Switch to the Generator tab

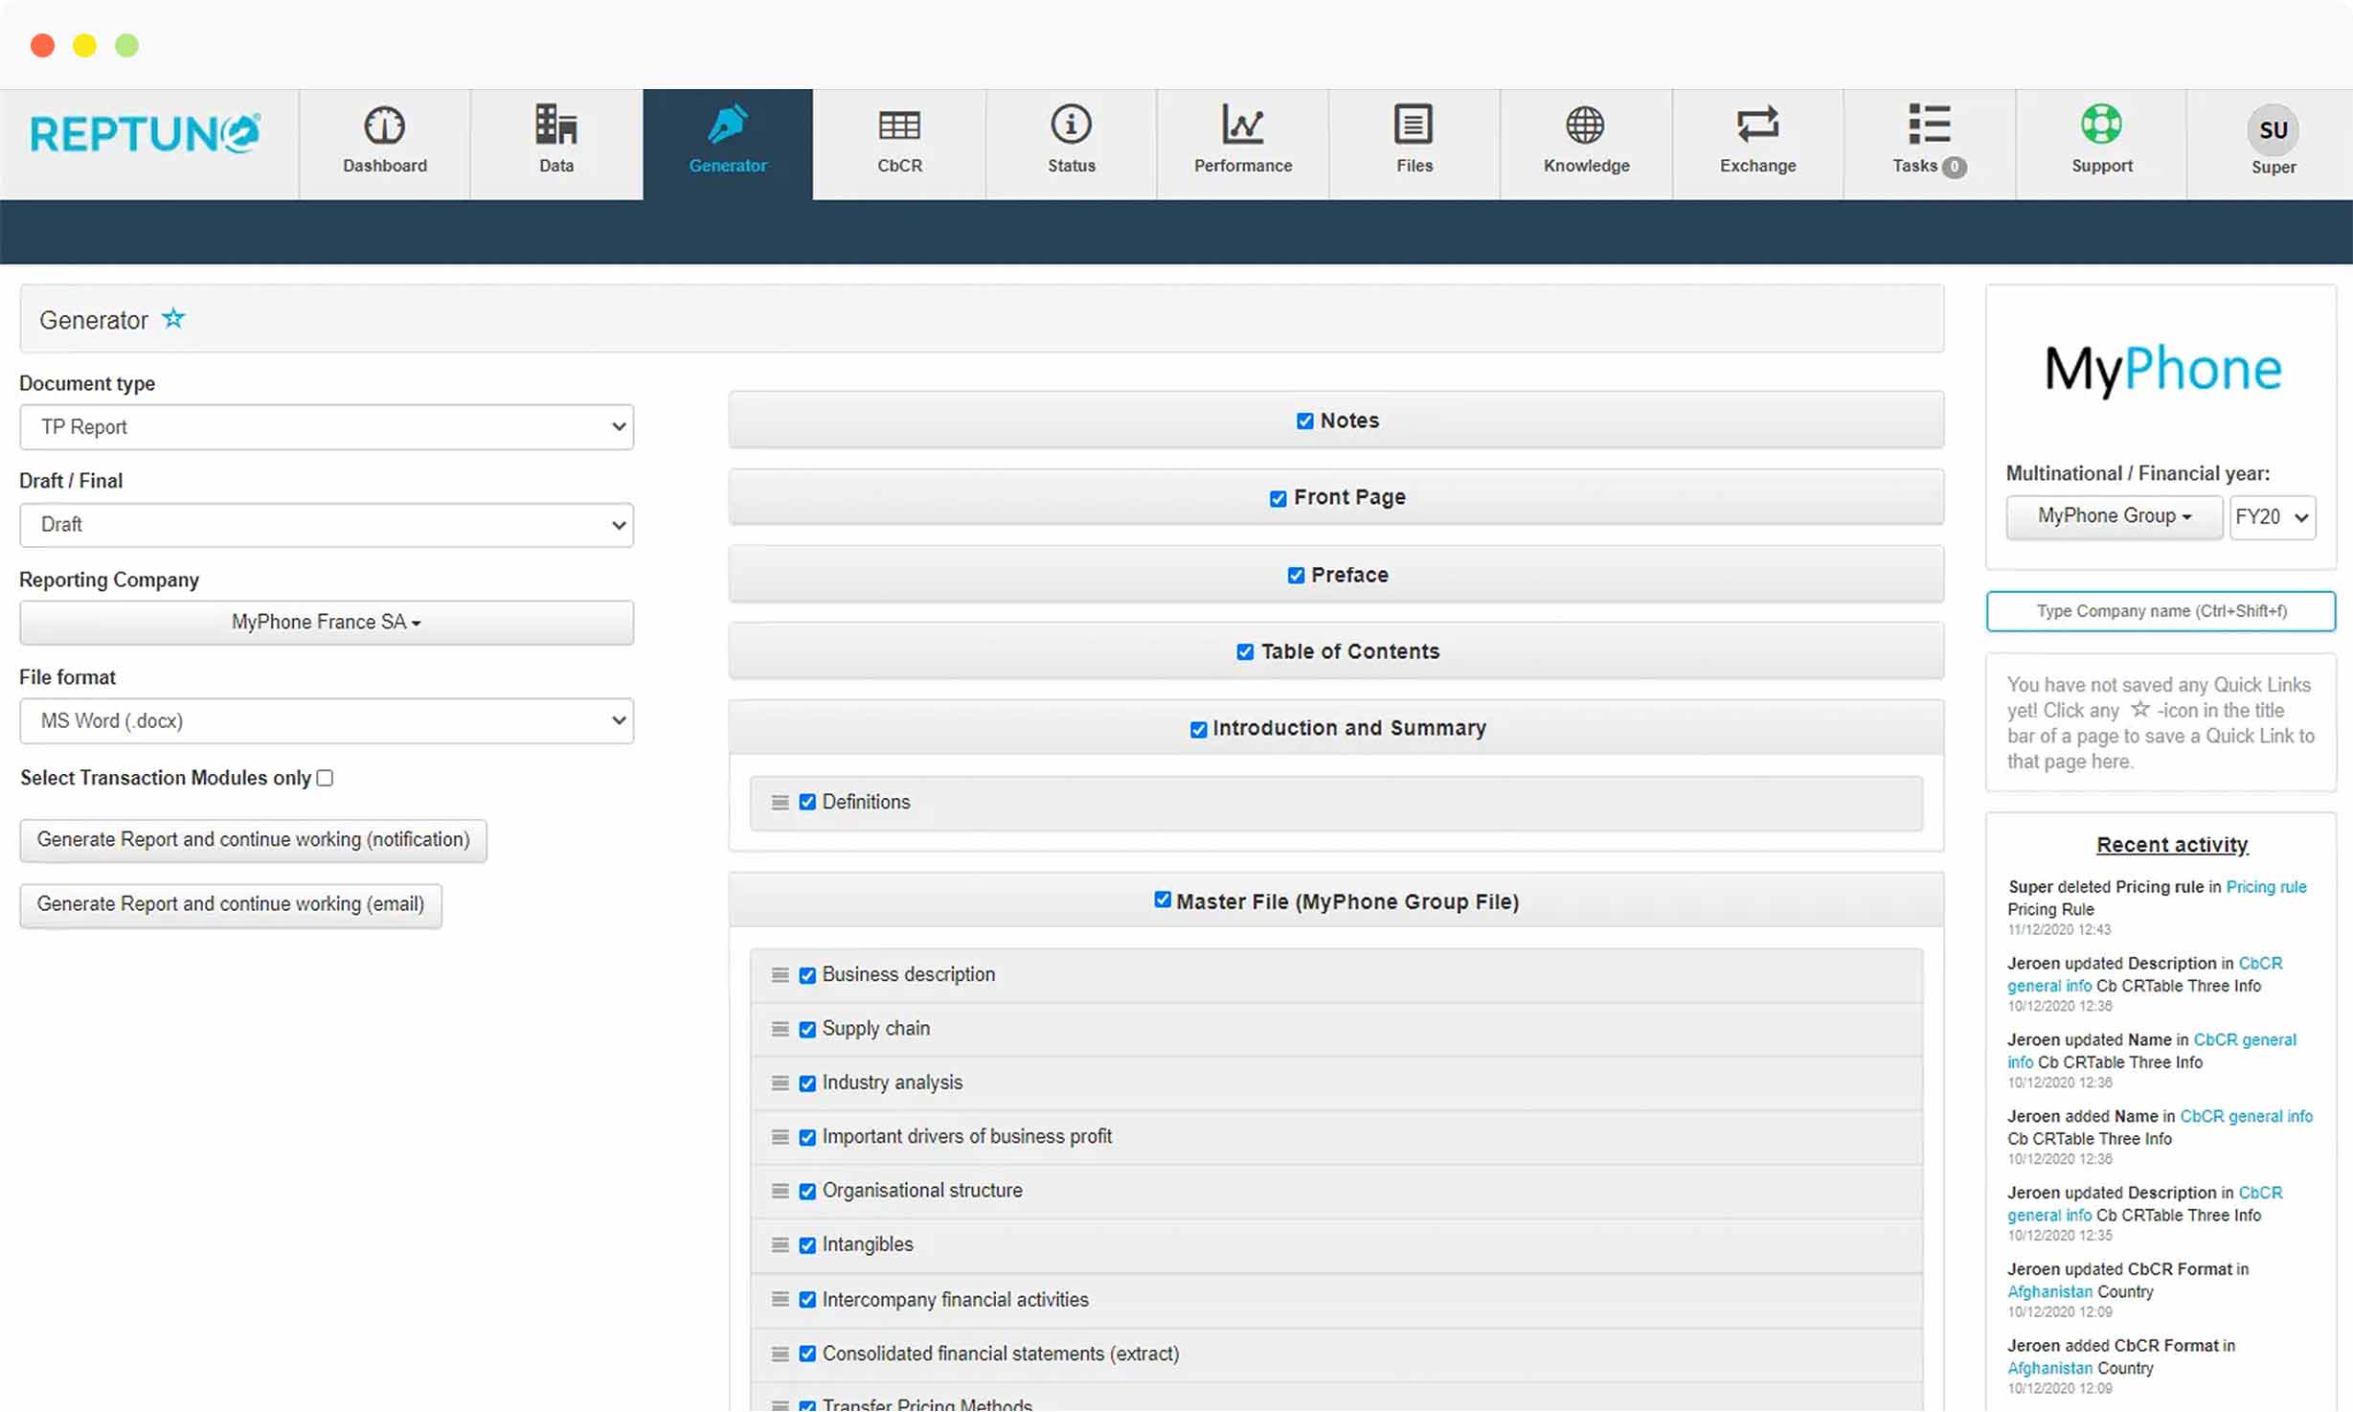click(x=728, y=142)
